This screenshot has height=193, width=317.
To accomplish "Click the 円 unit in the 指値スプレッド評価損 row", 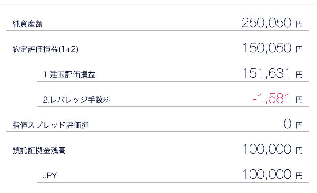I will pos(299,125).
